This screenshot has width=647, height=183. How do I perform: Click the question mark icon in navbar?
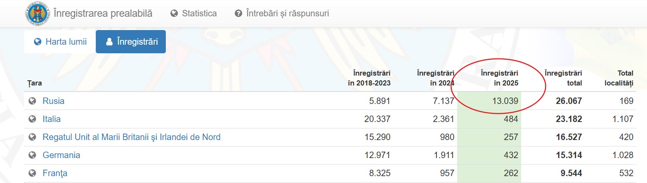coord(238,13)
